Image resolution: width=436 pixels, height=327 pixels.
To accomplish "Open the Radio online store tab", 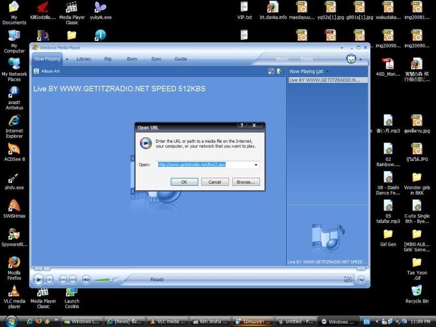I will coord(307,59).
